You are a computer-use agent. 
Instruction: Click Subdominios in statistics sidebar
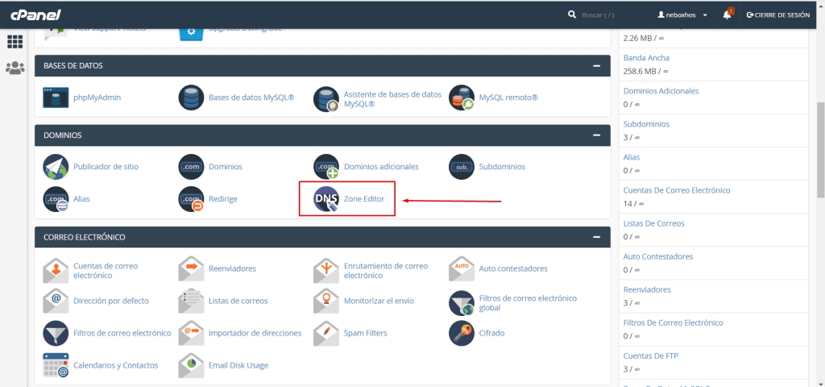point(647,124)
